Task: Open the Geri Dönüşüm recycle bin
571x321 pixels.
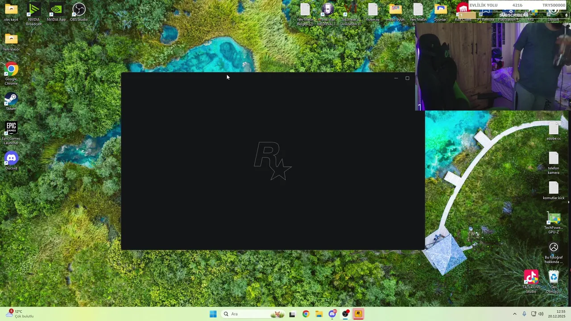Action: 554,282
